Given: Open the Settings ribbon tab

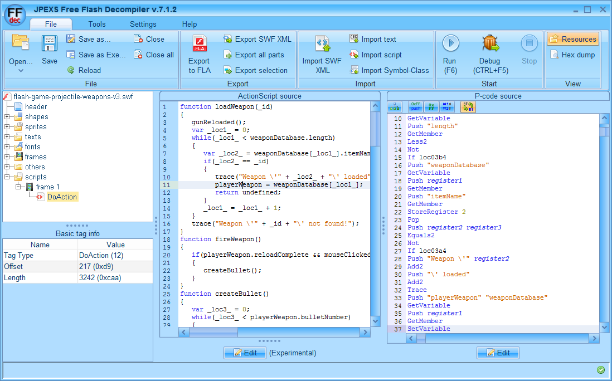Looking at the screenshot, I should [143, 24].
